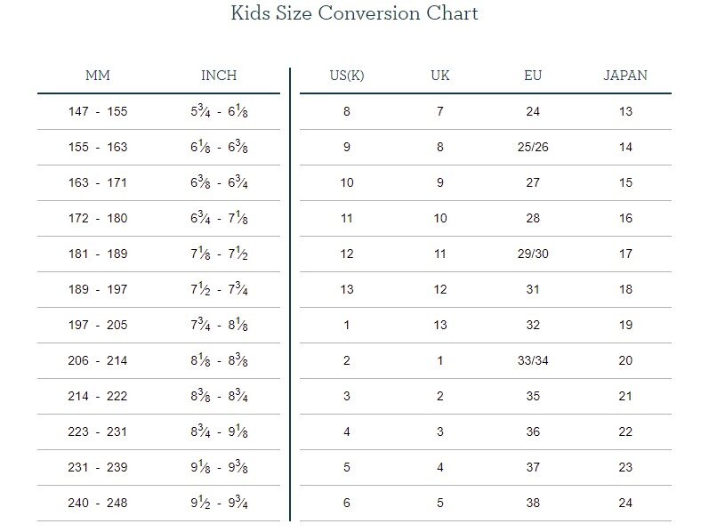This screenshot has width=709, height=532.
Task: Click the Kids Size Conversion Chart title
Action: tap(354, 13)
